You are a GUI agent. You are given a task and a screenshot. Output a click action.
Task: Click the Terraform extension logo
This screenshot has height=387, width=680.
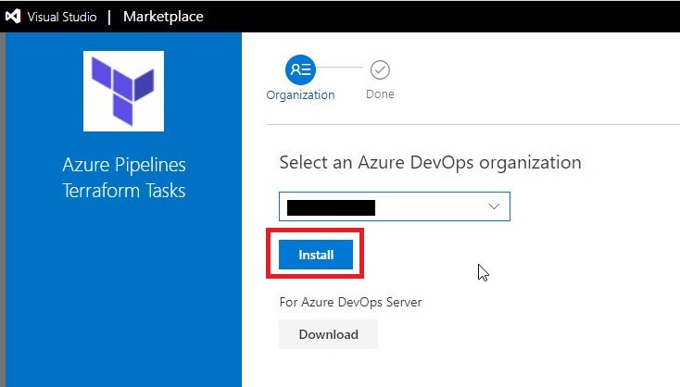pyautogui.click(x=123, y=91)
